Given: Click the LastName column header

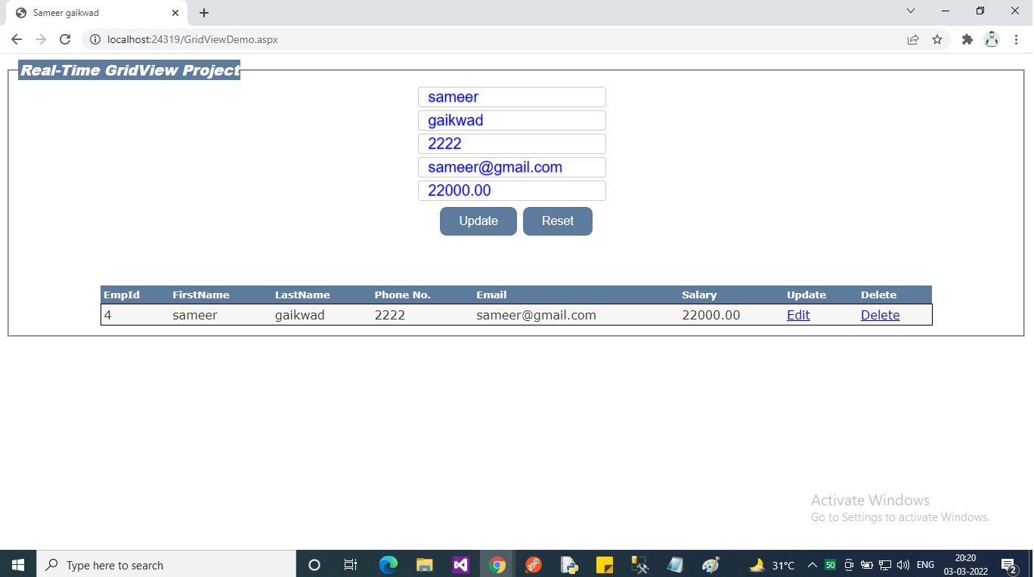Looking at the screenshot, I should tap(302, 295).
